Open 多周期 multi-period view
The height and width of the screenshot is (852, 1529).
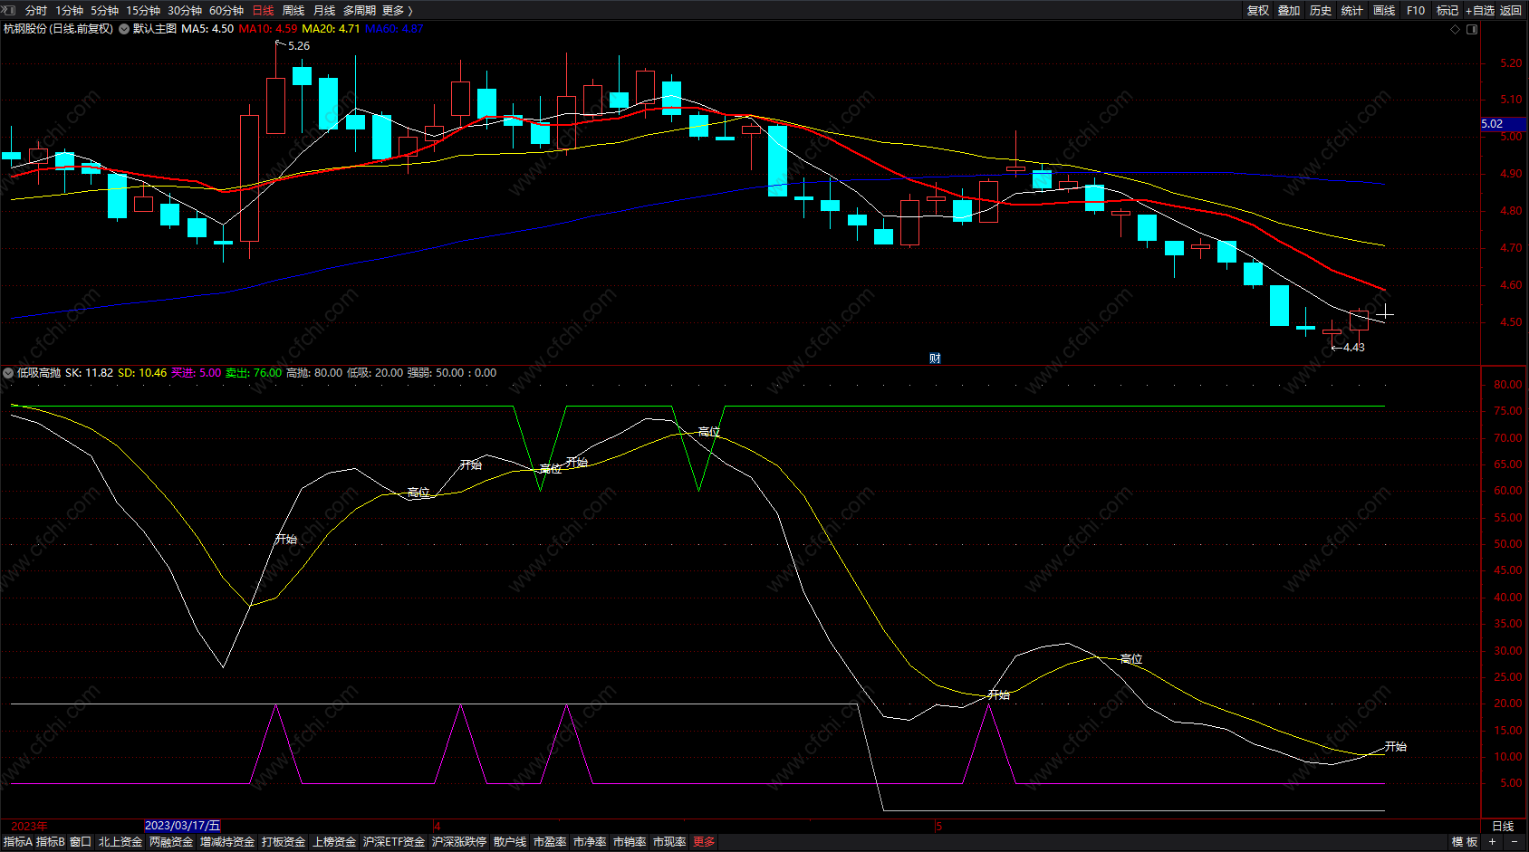click(x=360, y=10)
